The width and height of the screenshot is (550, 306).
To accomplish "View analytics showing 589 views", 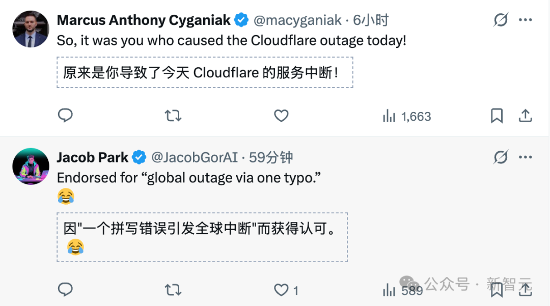I will click(401, 290).
